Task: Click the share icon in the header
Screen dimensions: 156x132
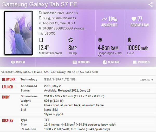Action: [151, 5]
